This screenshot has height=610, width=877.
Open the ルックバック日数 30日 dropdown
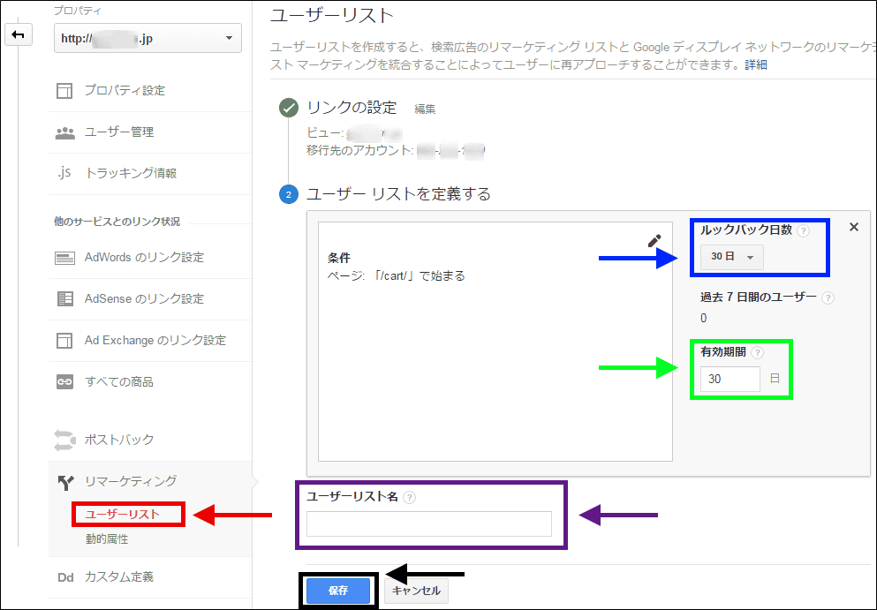coord(731,257)
